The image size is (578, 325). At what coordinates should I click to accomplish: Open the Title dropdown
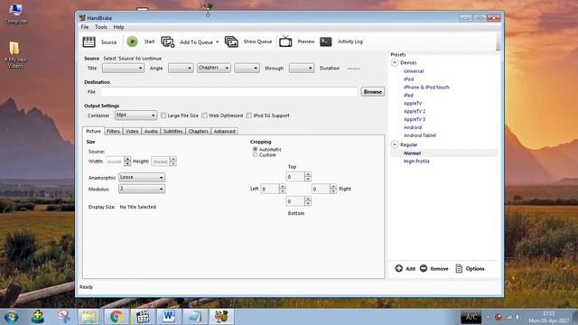[x=123, y=69]
